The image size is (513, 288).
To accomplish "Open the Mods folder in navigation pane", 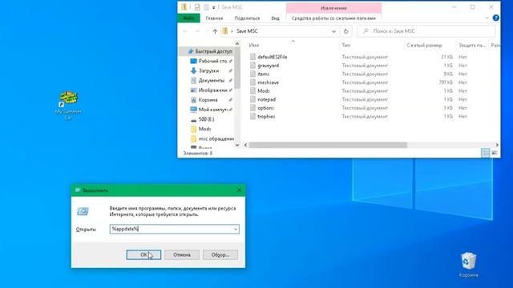I will tap(204, 129).
